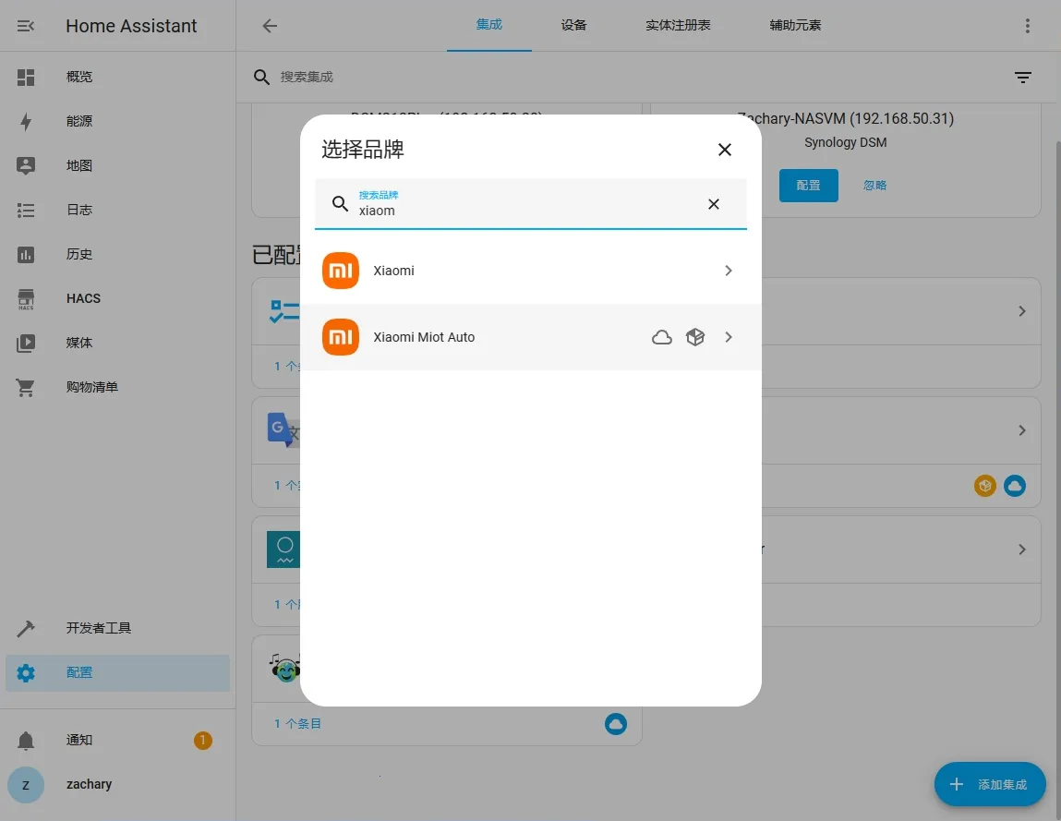Click the orange HACS box badge on integration card
The height and width of the screenshot is (821, 1061).
(985, 485)
